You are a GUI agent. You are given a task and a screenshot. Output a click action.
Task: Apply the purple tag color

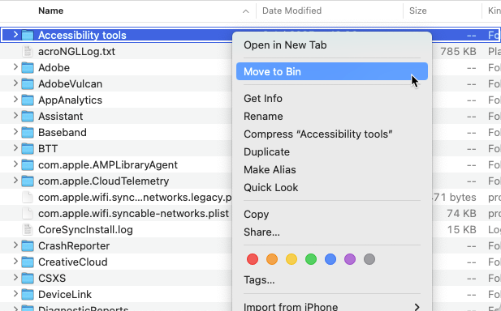click(x=350, y=259)
